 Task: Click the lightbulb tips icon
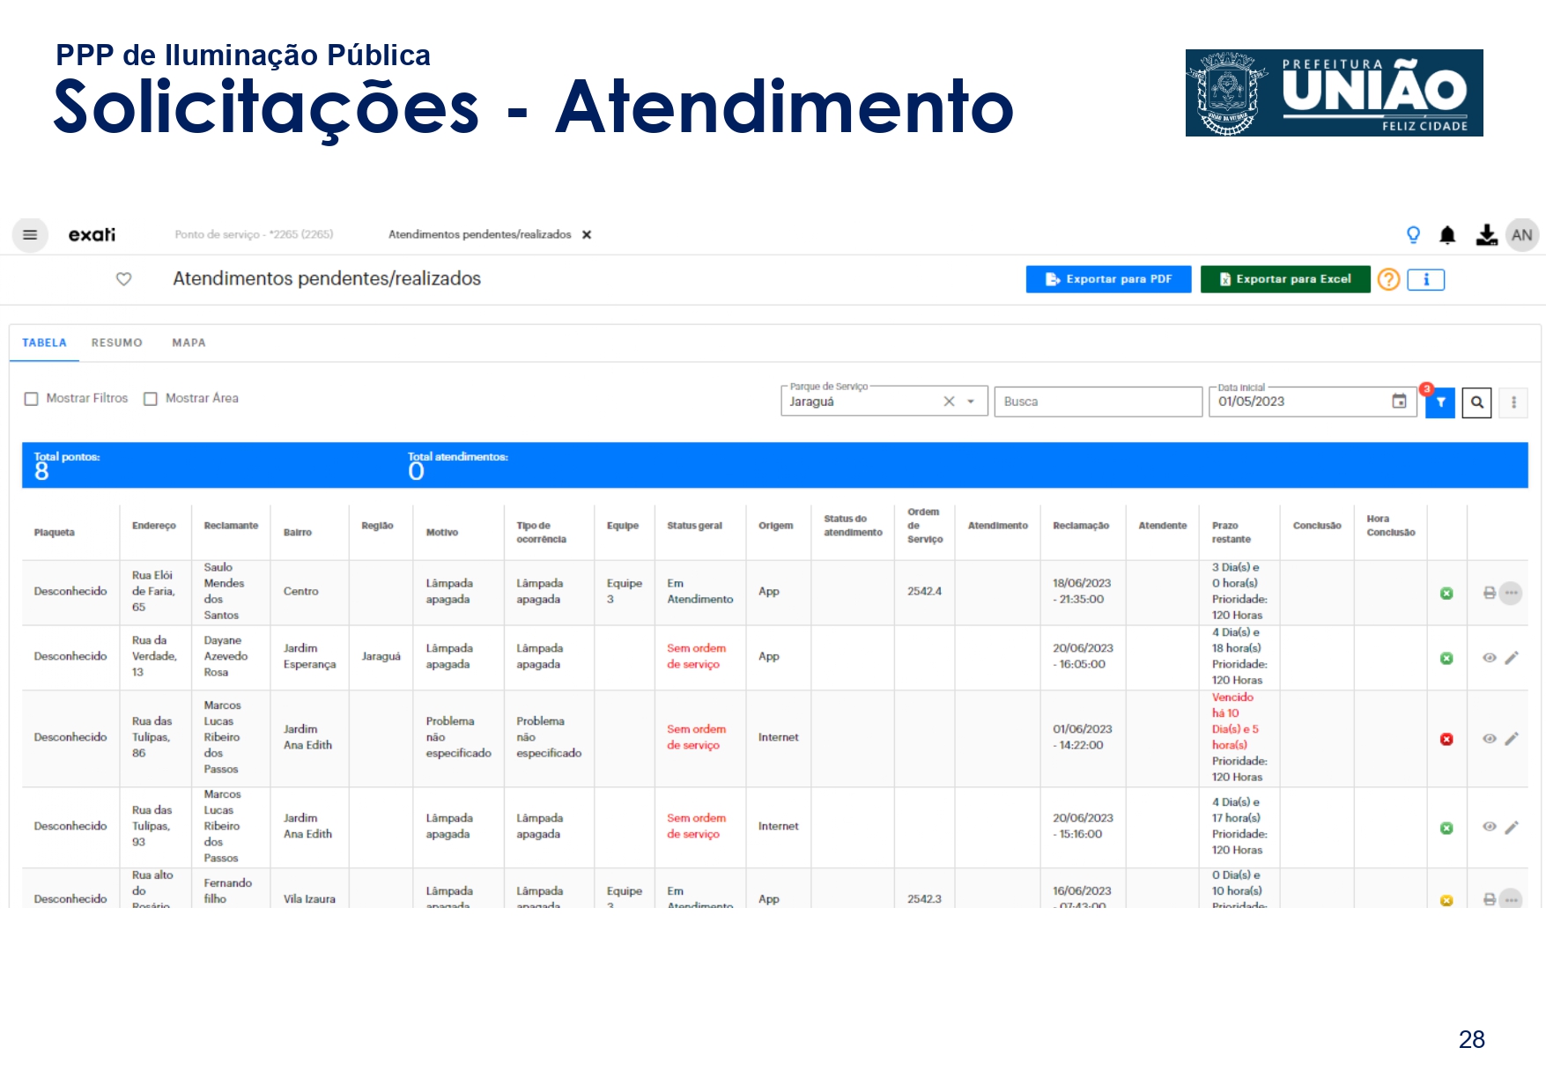point(1413,235)
